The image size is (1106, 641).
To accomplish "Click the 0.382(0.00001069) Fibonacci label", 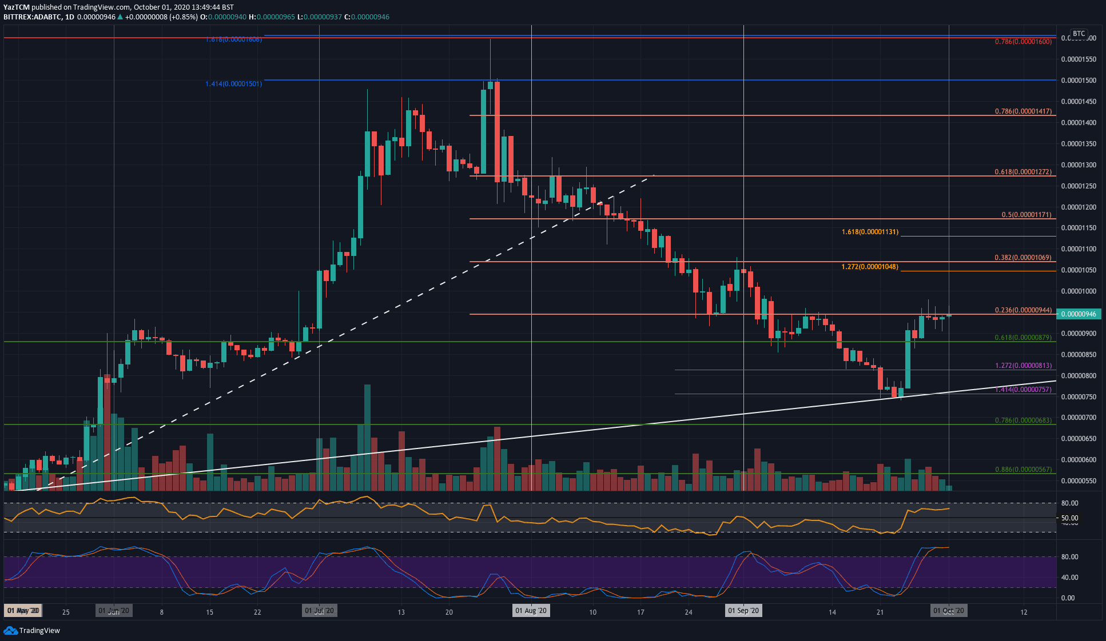I will [x=1023, y=258].
